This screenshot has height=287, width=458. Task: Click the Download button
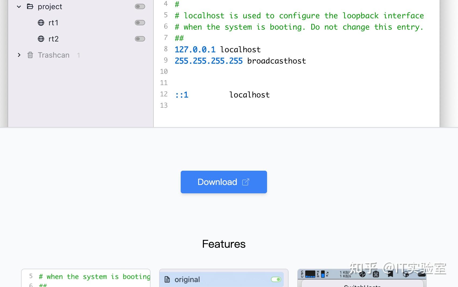[x=223, y=182]
